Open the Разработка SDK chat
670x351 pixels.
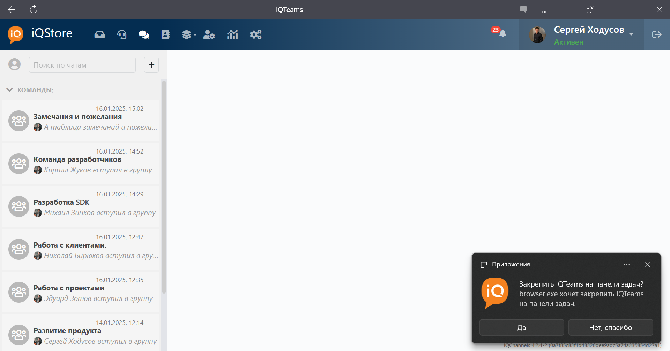click(81, 206)
